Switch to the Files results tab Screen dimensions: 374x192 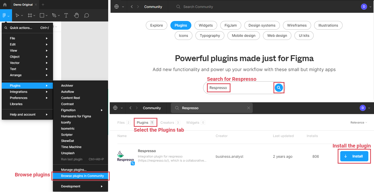[x=124, y=122]
